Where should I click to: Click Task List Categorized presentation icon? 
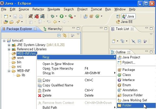tap(122, 41)
